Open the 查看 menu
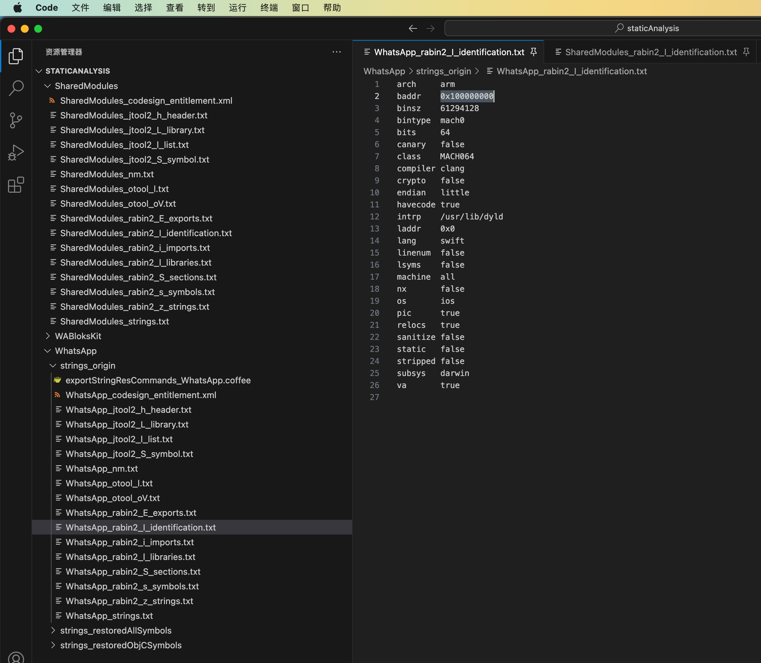This screenshot has width=761, height=663. (175, 8)
